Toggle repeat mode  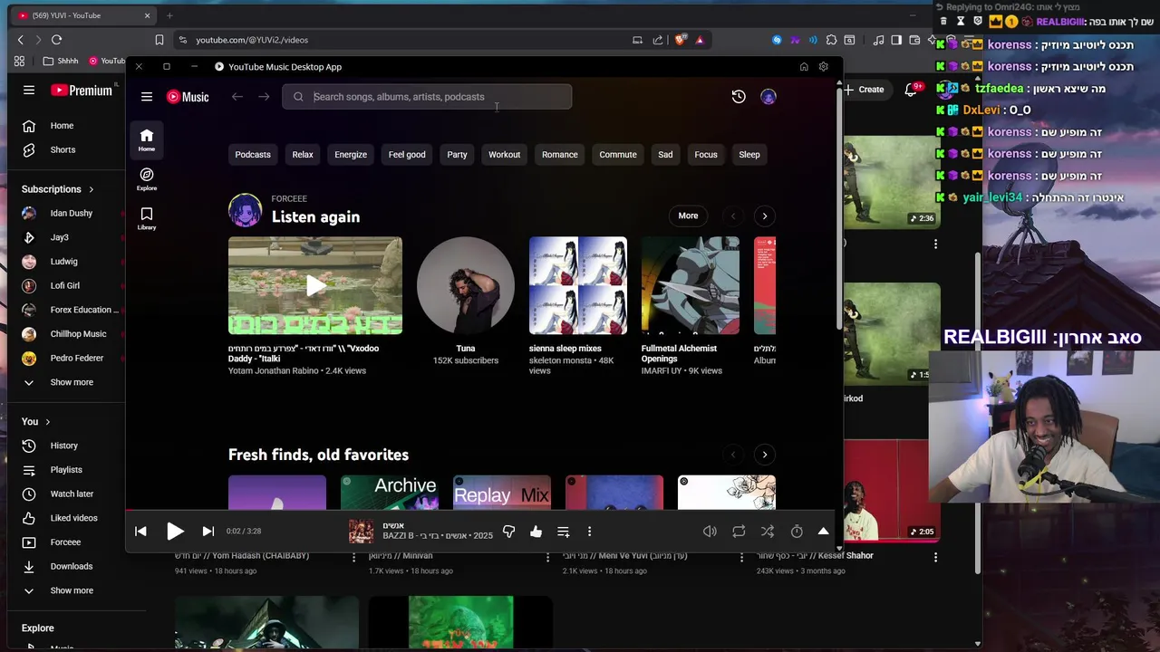739,532
